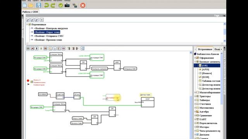Move the board down with the down arrow icon

click(x=41, y=48)
